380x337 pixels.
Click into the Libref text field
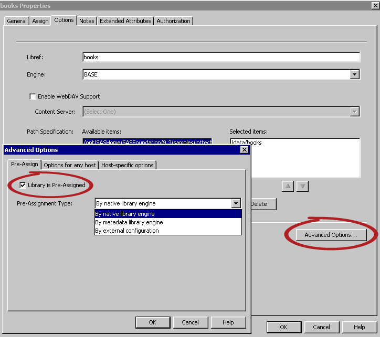point(221,57)
